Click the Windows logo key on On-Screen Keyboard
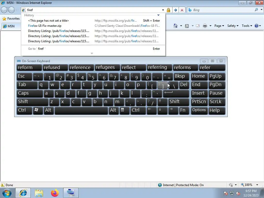The width and height of the screenshot is (264, 198). click(38, 111)
